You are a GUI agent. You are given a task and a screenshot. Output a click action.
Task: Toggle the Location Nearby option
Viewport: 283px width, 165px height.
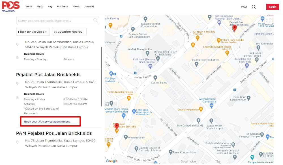(69, 32)
